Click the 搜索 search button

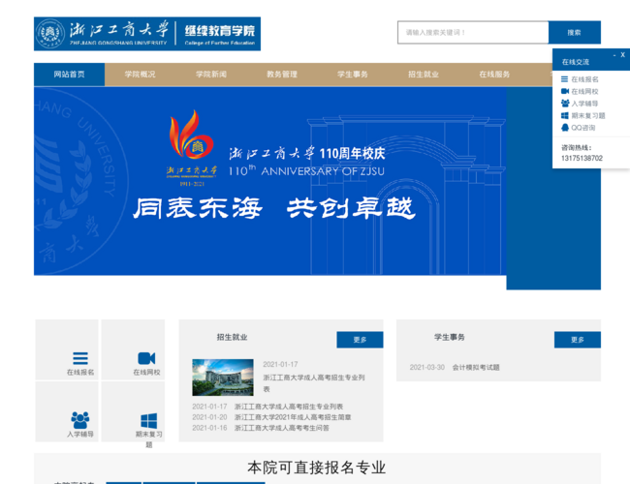click(x=575, y=33)
